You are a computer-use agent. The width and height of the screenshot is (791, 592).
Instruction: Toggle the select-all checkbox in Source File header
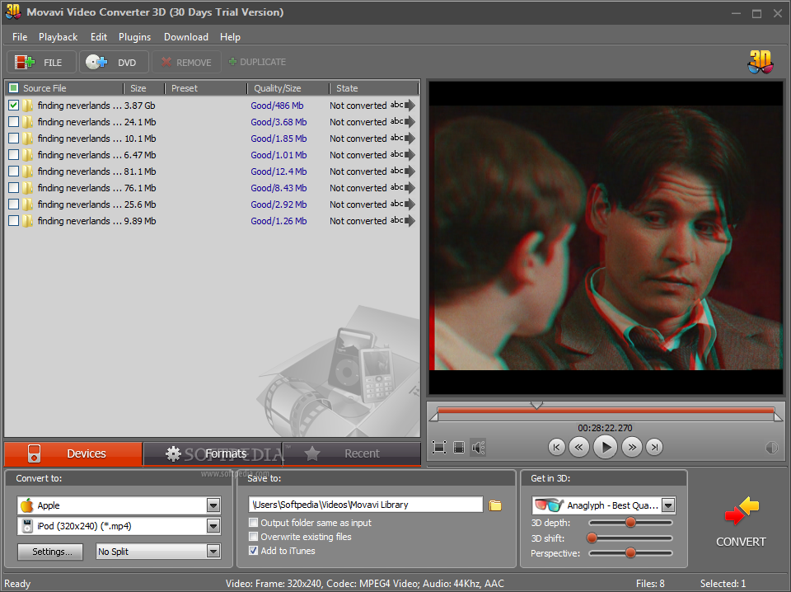(x=14, y=88)
